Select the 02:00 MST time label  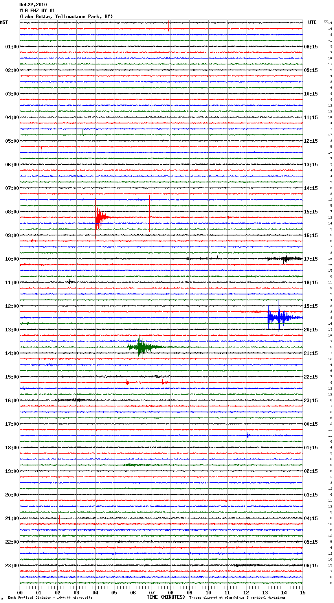(x=12, y=70)
